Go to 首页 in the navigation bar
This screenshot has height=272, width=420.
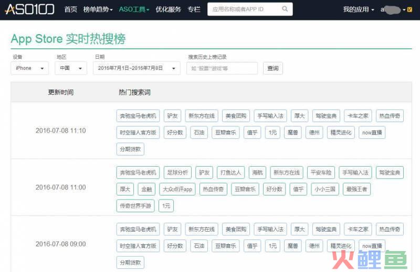(71, 9)
